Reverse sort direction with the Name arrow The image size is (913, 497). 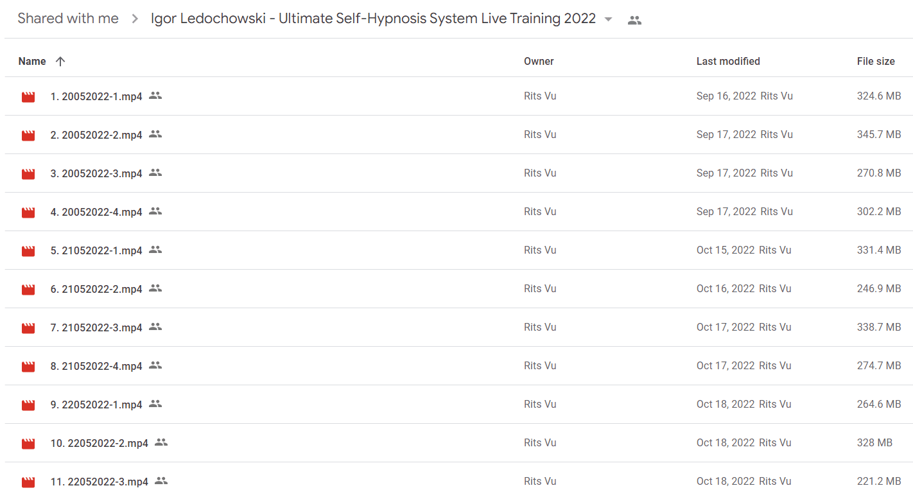pos(60,62)
